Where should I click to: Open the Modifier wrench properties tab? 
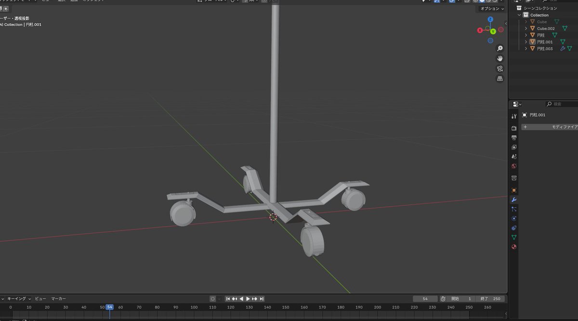pos(514,200)
